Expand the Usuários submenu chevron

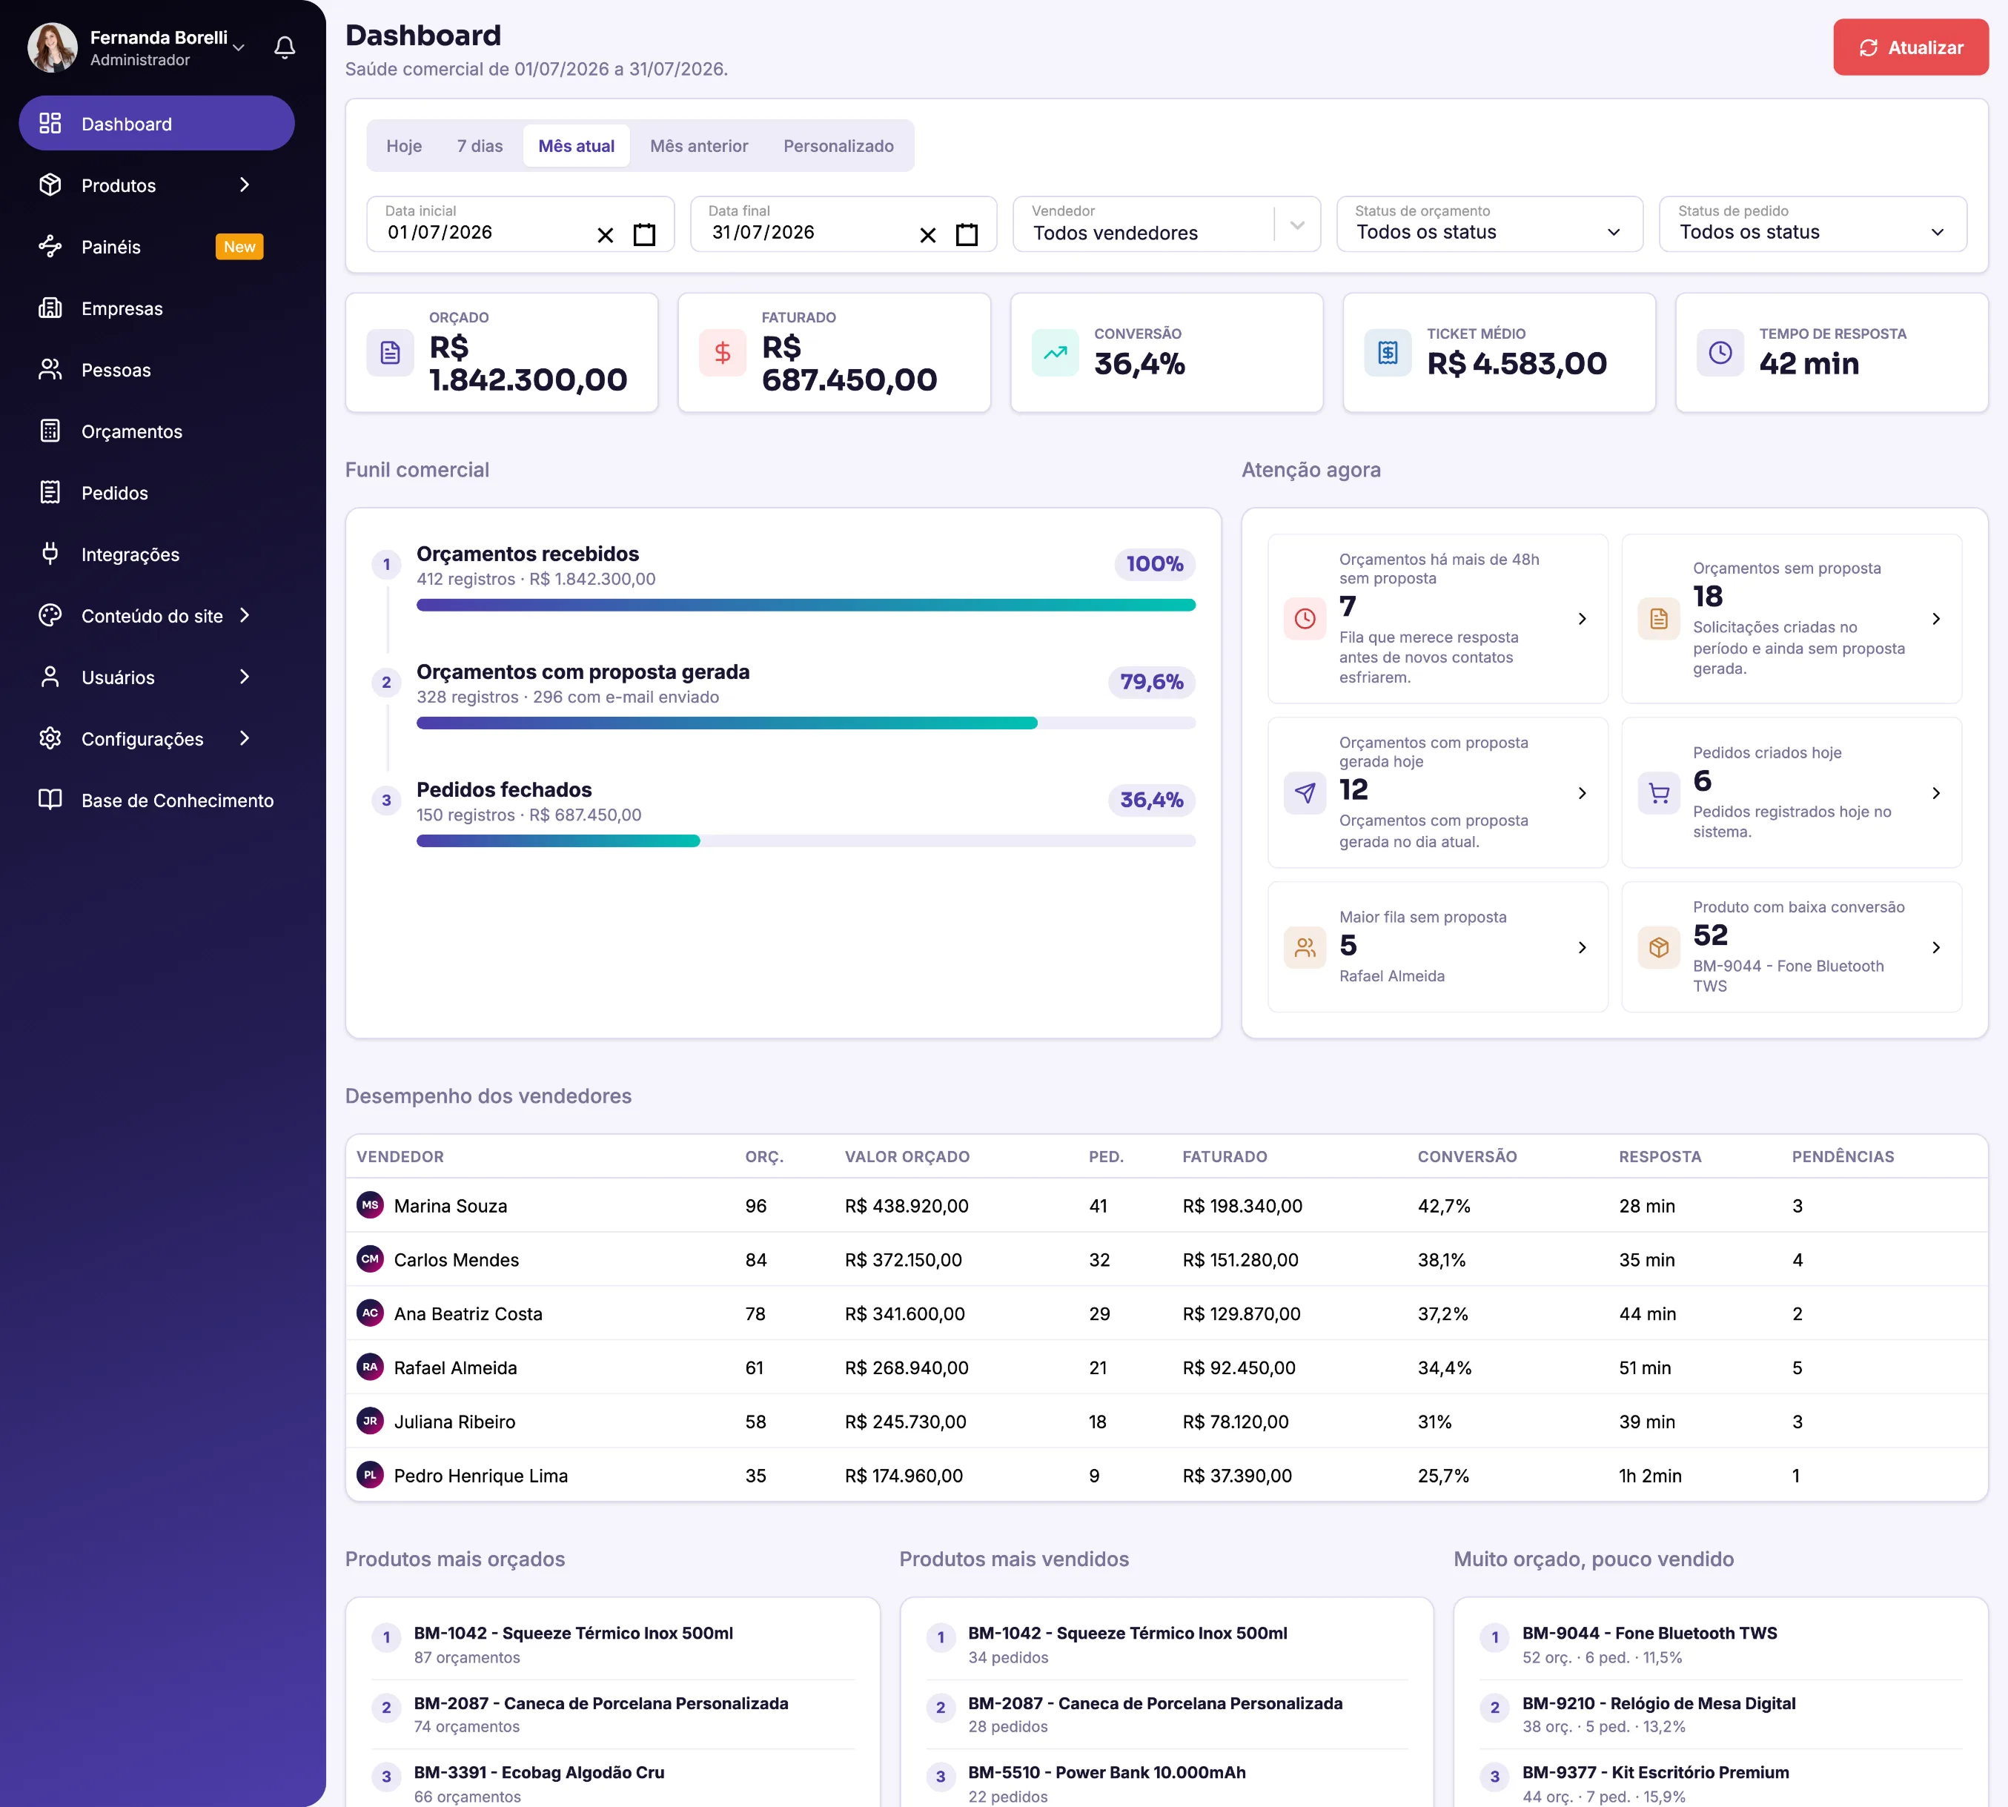click(x=245, y=677)
